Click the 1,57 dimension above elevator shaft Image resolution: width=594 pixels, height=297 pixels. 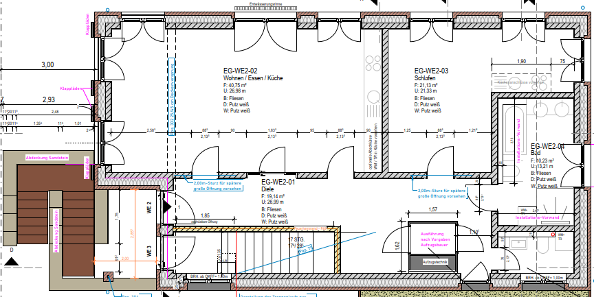tap(433, 209)
